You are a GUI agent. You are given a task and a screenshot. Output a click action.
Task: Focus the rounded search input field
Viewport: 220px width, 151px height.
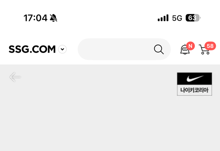pyautogui.click(x=124, y=49)
